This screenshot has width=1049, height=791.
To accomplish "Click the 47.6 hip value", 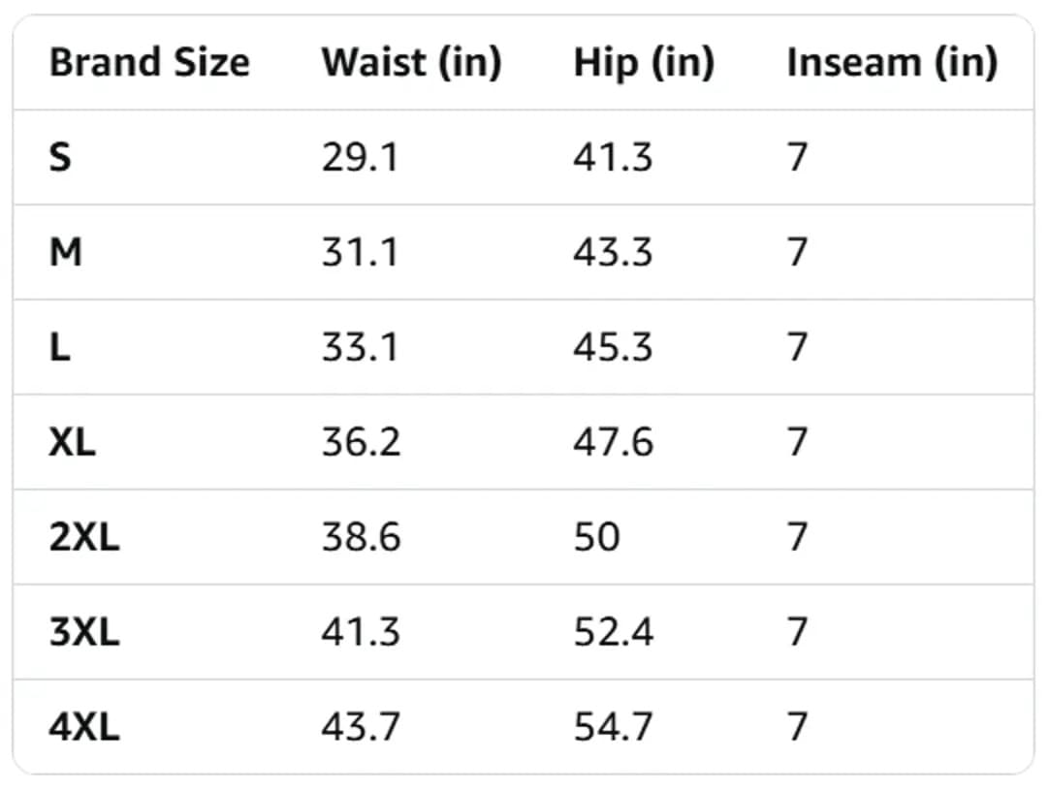I will [x=614, y=443].
